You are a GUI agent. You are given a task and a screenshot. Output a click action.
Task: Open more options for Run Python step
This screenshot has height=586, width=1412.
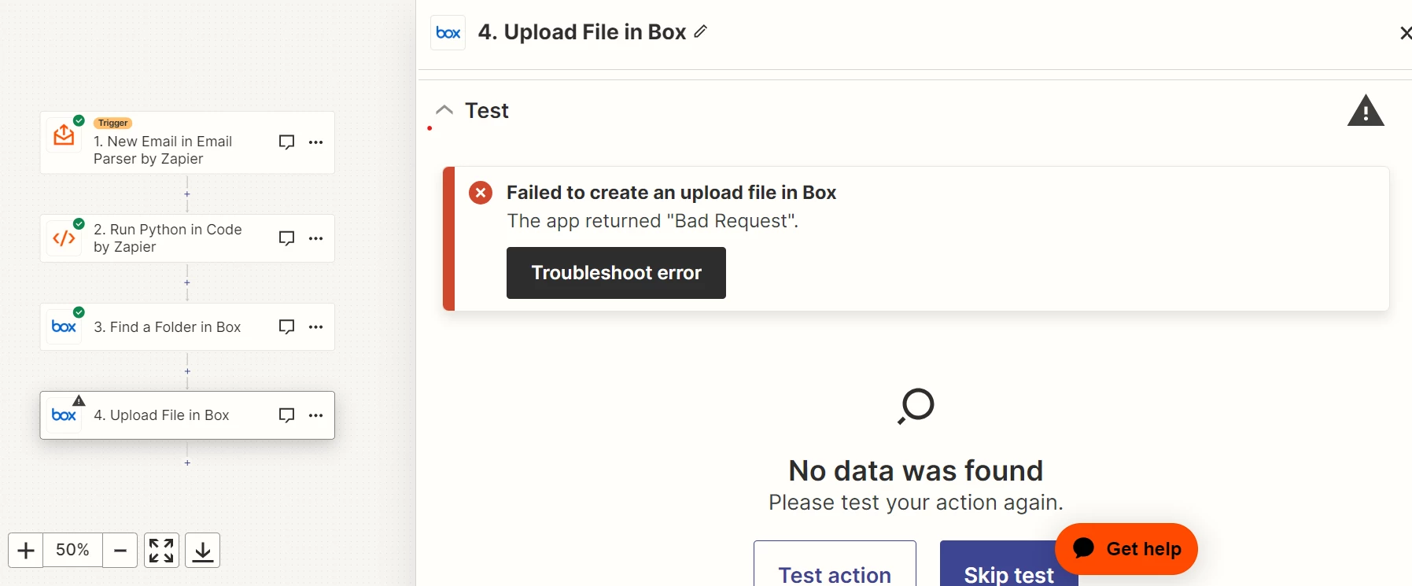[x=316, y=238]
